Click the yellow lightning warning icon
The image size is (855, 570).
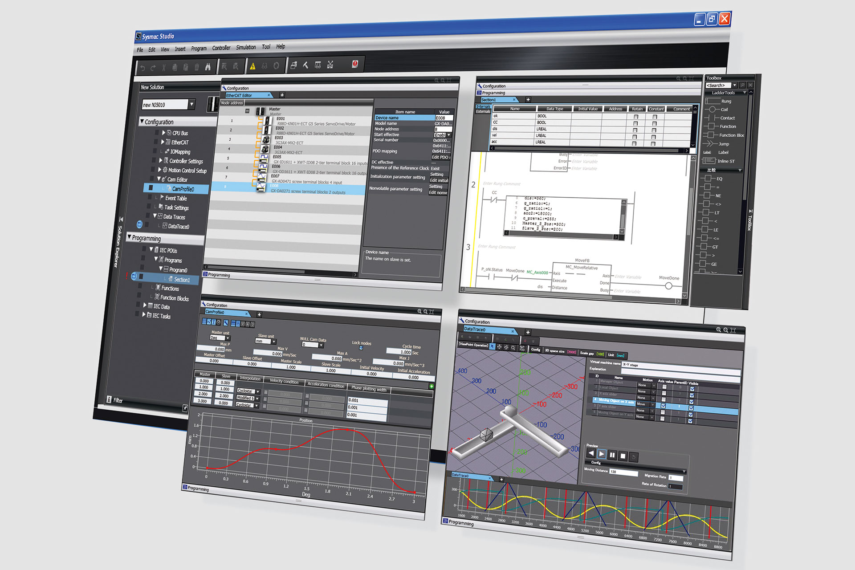click(x=252, y=66)
